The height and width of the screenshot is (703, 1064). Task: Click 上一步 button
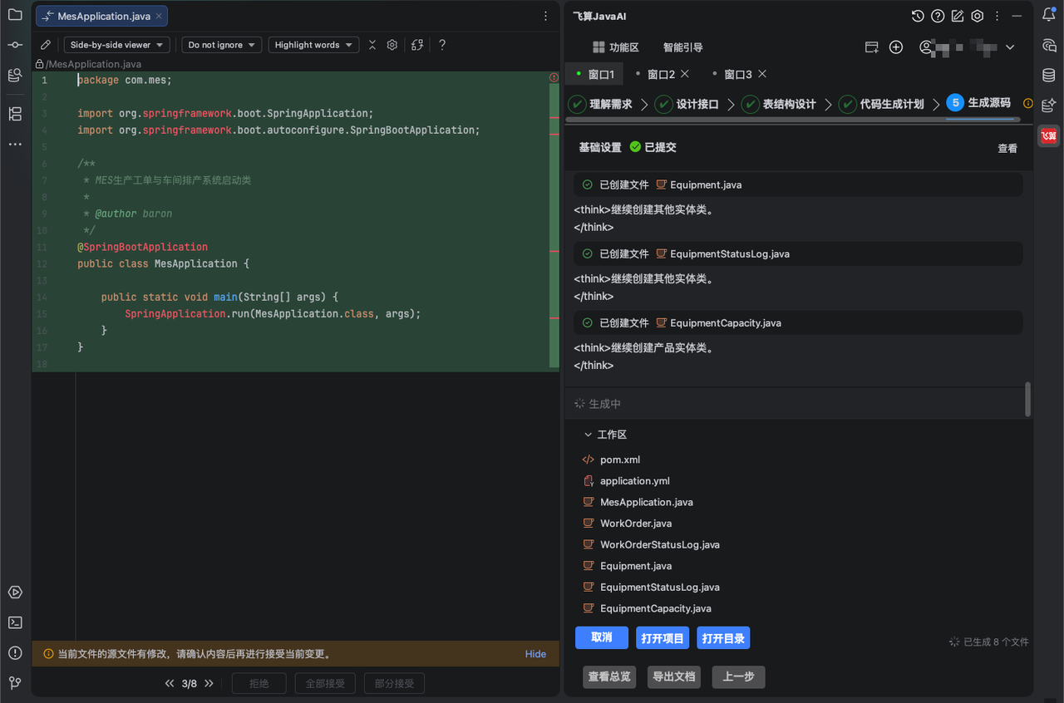[x=738, y=676]
